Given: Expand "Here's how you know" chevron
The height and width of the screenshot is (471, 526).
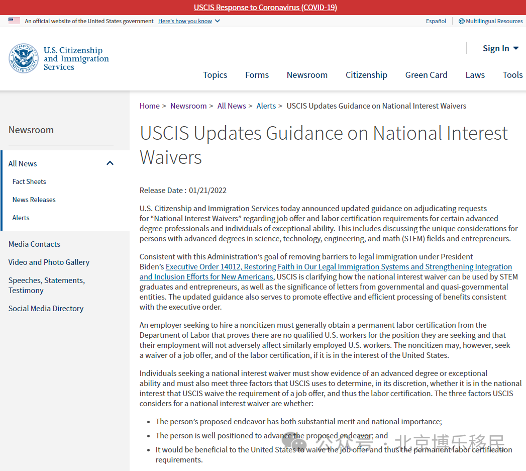Looking at the screenshot, I should coord(218,21).
